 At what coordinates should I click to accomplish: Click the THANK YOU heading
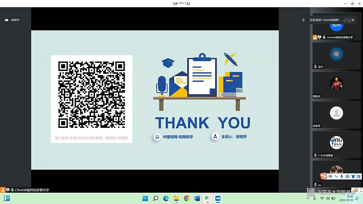[x=203, y=123]
